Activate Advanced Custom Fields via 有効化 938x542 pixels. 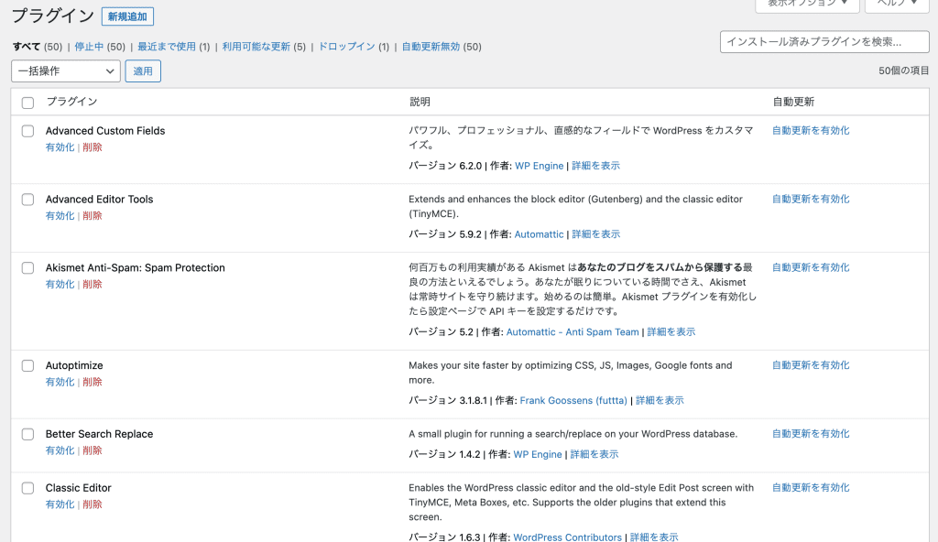[60, 147]
